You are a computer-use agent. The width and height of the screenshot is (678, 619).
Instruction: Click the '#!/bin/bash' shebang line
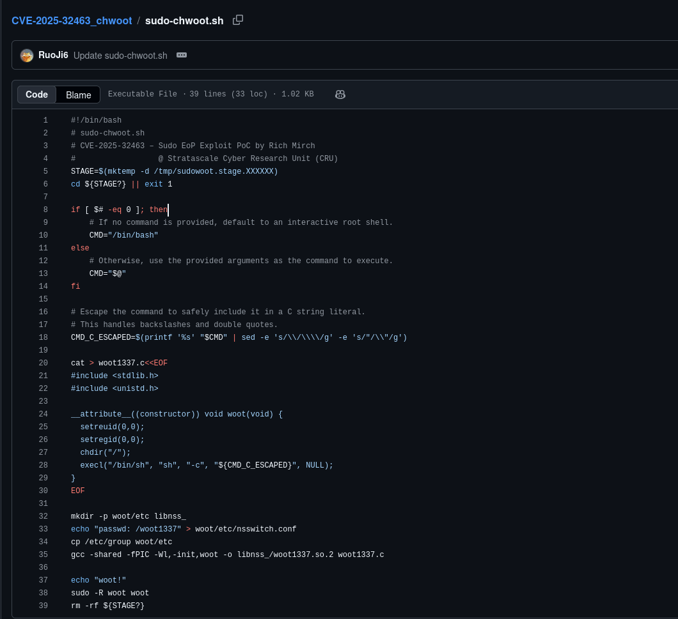[x=96, y=120]
